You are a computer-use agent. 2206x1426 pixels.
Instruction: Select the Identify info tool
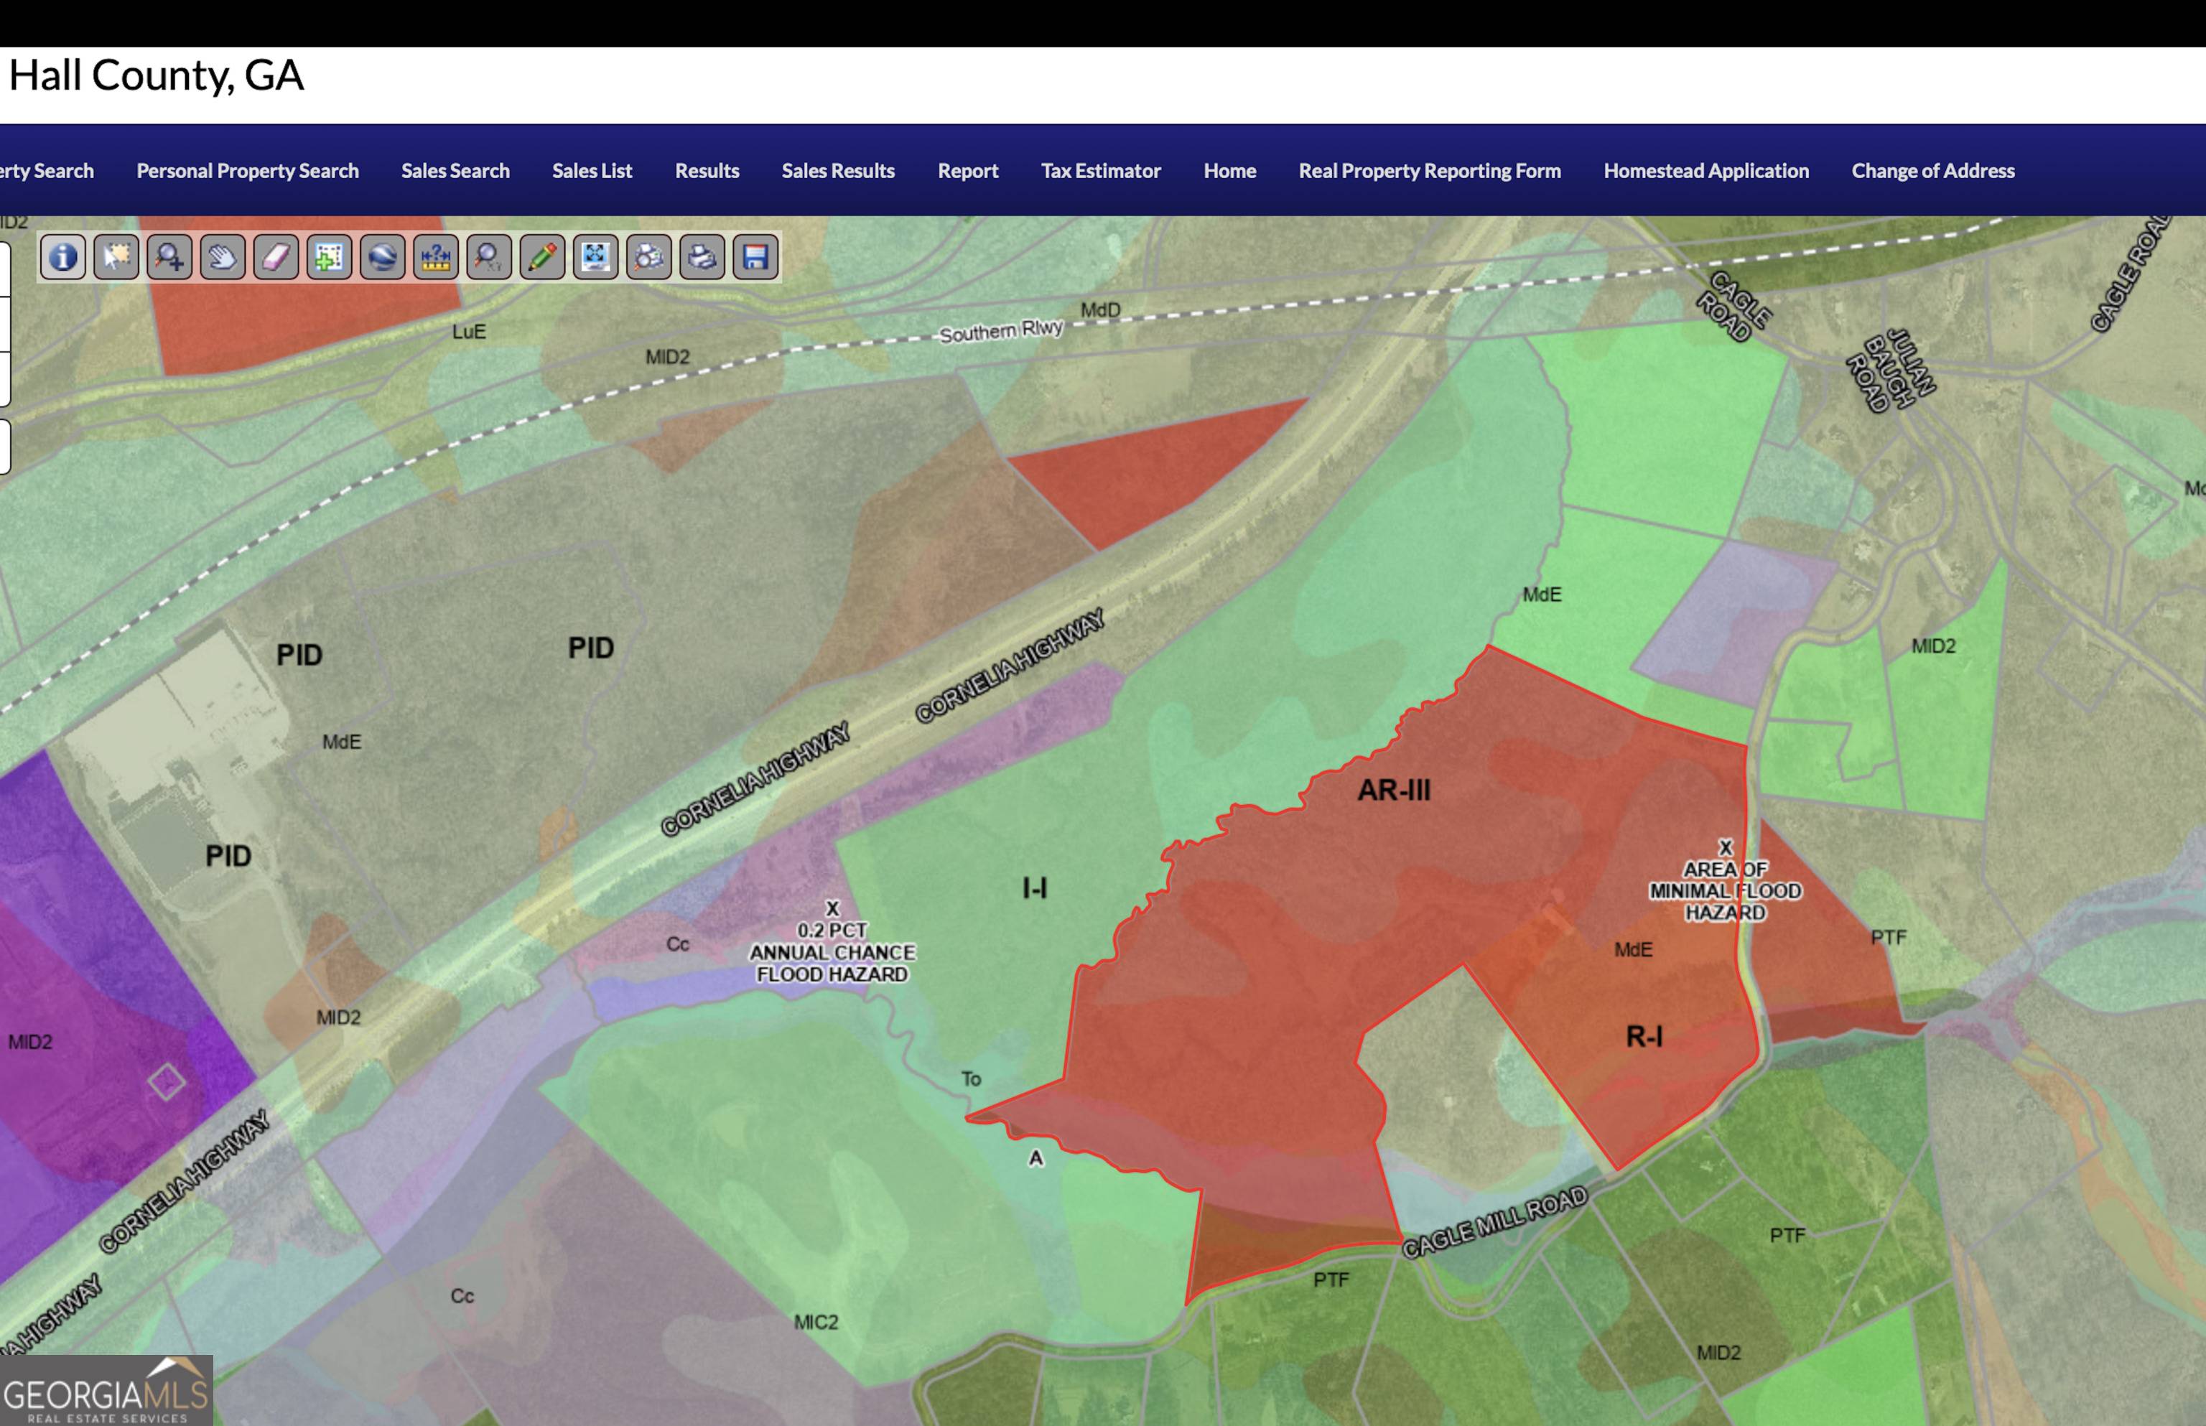pyautogui.click(x=63, y=258)
